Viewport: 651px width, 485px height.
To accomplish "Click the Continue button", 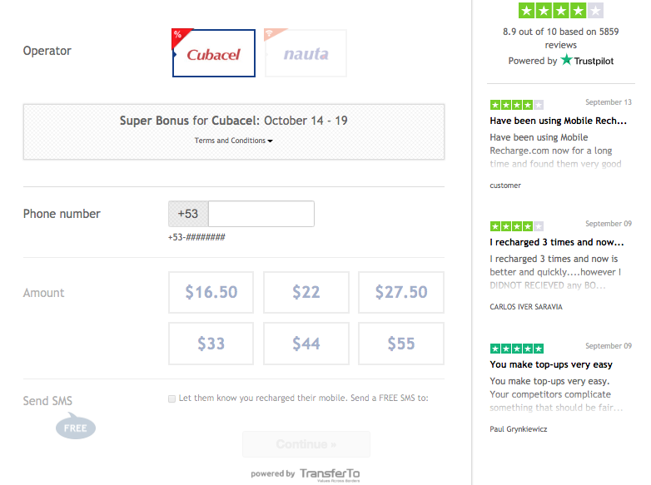I will pyautogui.click(x=306, y=444).
